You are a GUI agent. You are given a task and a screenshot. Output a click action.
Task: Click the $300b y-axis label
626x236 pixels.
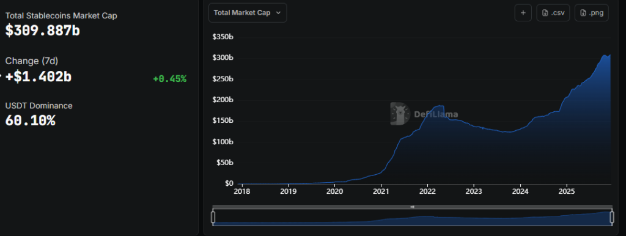(x=223, y=58)
